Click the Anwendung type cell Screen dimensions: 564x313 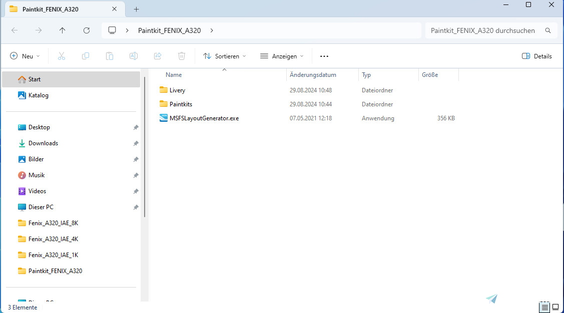[x=378, y=118]
